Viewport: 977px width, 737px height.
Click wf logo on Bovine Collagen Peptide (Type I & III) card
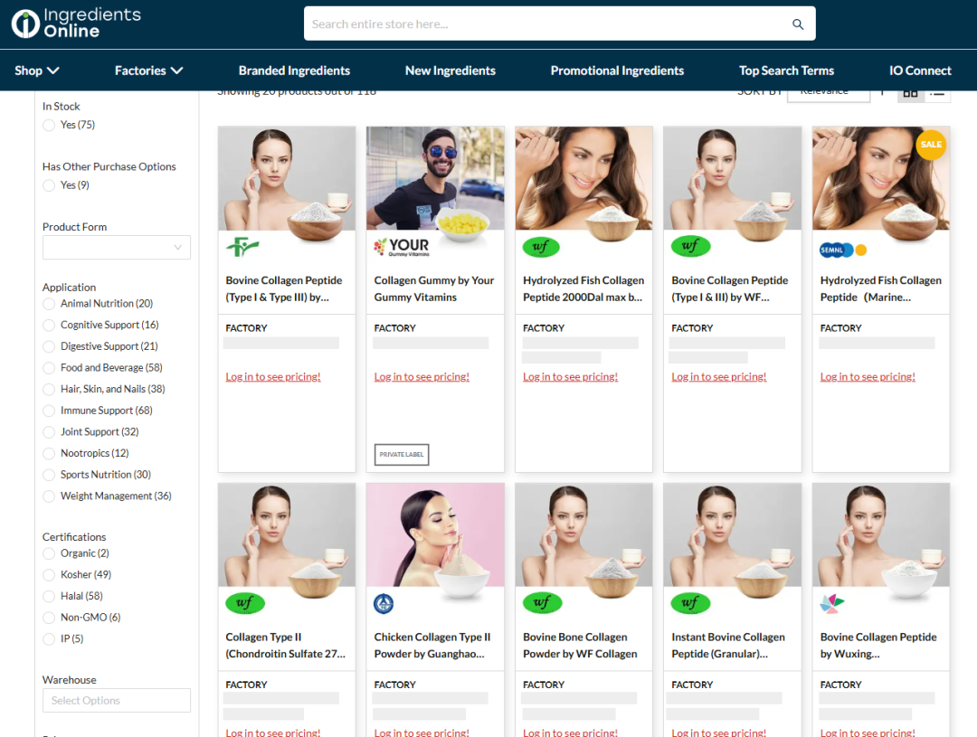[x=689, y=247]
